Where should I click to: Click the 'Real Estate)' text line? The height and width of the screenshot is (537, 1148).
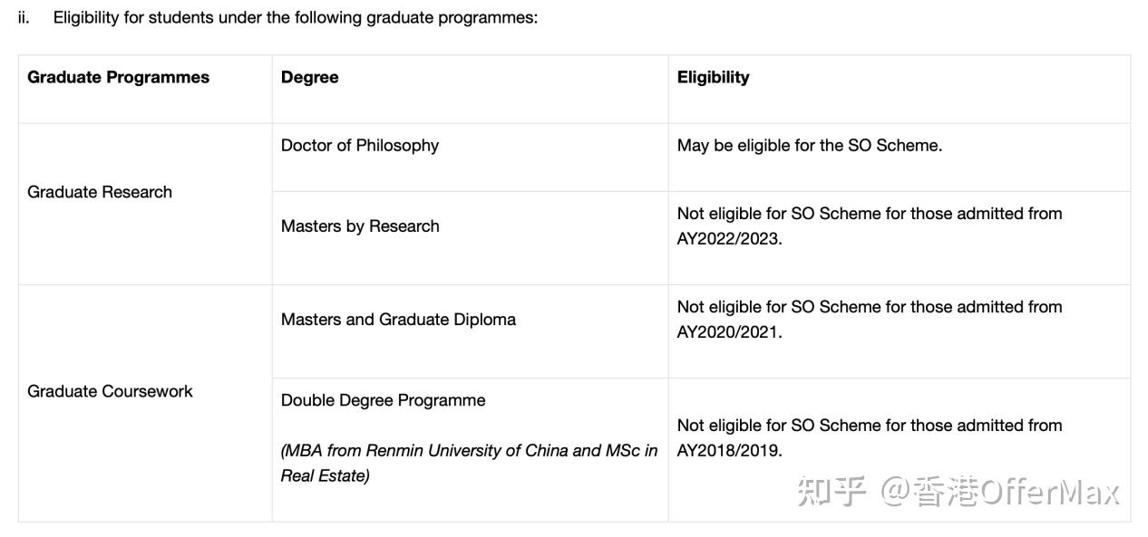[x=325, y=475]
